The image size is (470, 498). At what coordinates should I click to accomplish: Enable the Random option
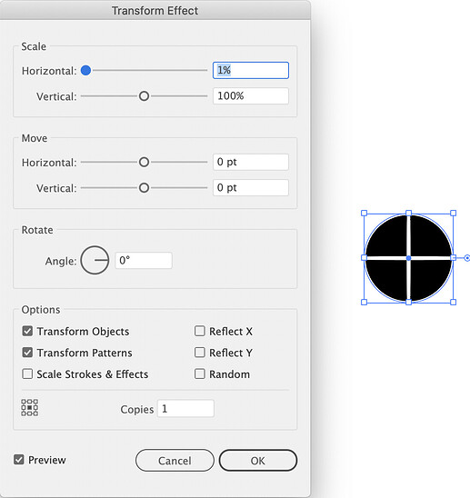pyautogui.click(x=200, y=373)
